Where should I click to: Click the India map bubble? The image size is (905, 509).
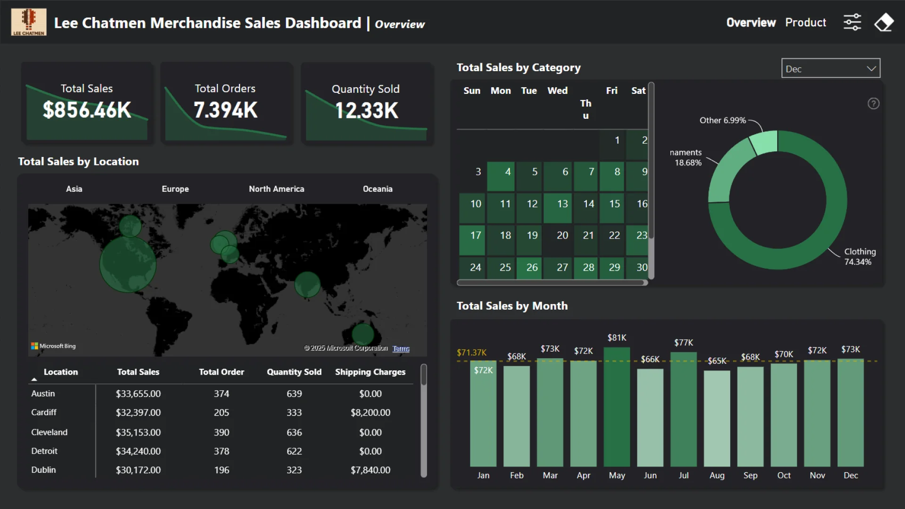307,285
